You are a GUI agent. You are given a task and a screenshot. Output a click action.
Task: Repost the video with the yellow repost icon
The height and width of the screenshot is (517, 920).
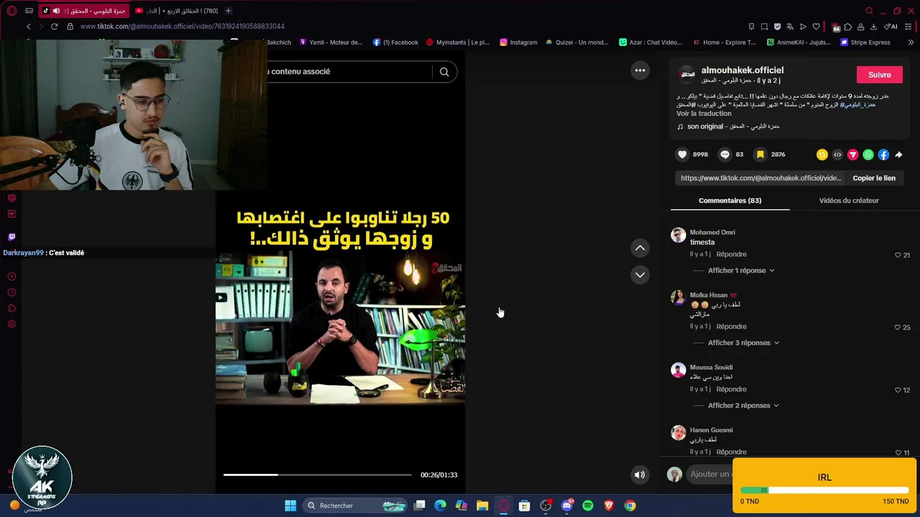(x=822, y=154)
